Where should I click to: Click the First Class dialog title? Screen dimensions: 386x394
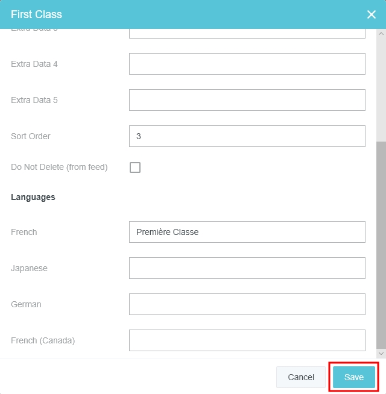click(x=36, y=14)
